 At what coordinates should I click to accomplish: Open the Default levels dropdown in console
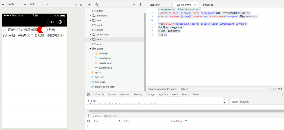pyautogui.click(x=178, y=121)
